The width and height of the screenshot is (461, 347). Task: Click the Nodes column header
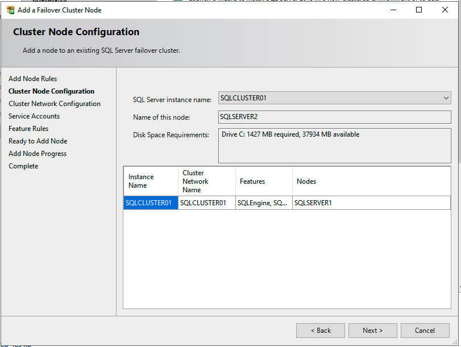coord(371,181)
